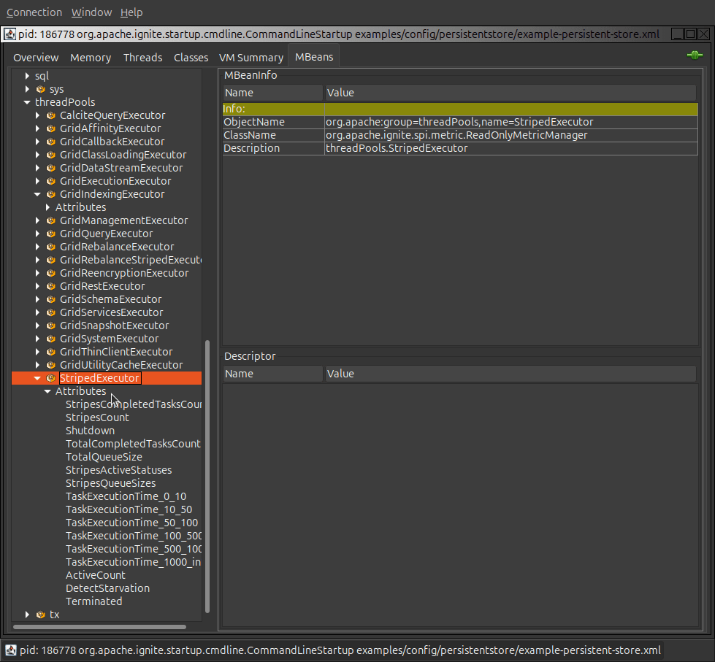Viewport: 715px width, 662px height.
Task: Click the GridAffinityExecutor bean icon
Action: [x=51, y=128]
